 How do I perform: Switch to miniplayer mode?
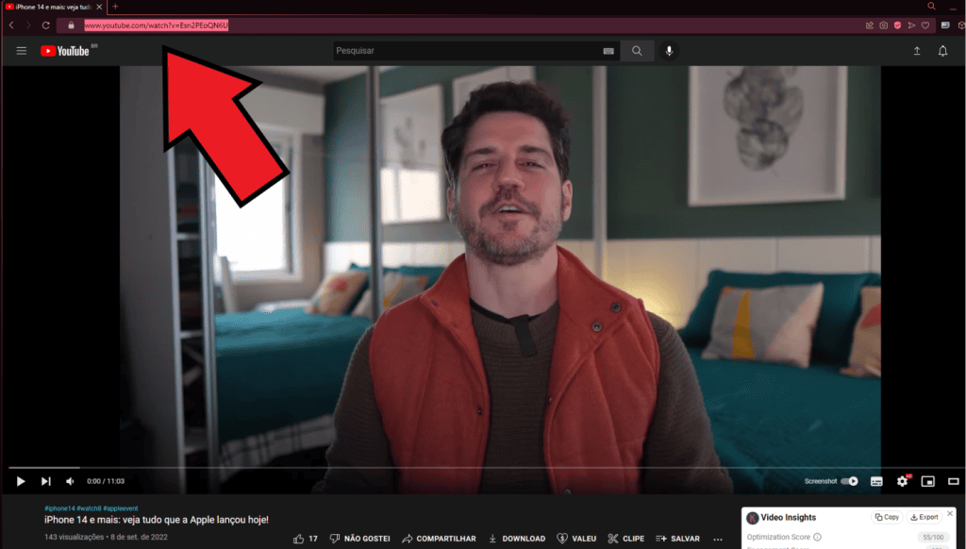click(x=927, y=481)
